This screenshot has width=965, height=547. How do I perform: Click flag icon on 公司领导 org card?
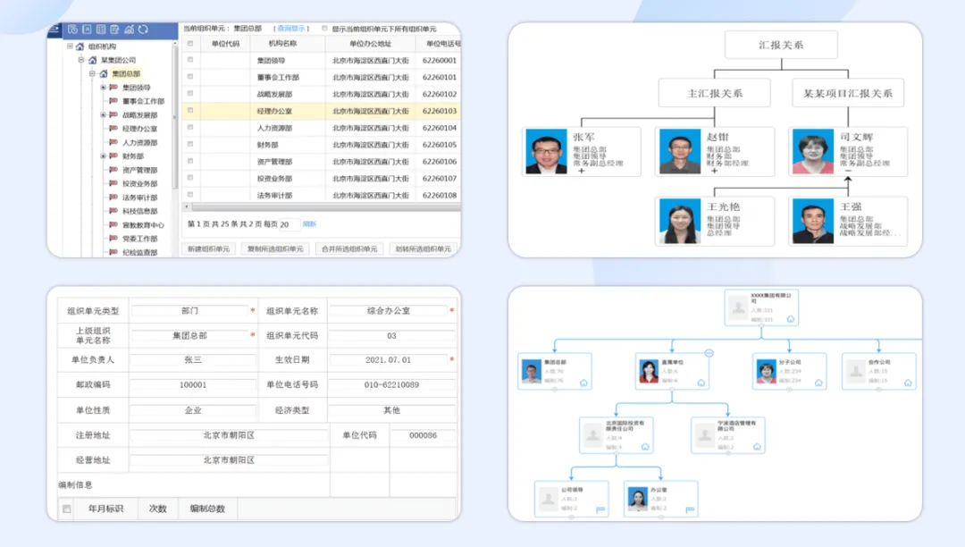[600, 509]
